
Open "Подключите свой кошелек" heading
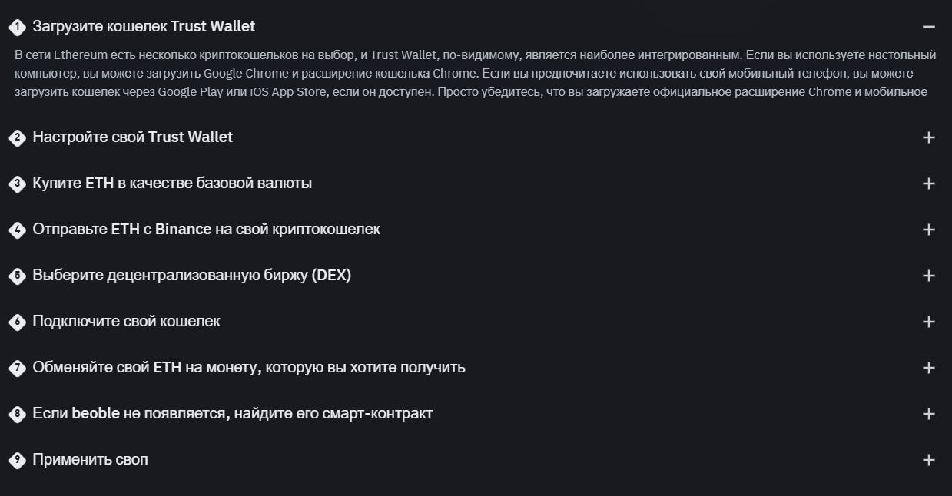(126, 322)
